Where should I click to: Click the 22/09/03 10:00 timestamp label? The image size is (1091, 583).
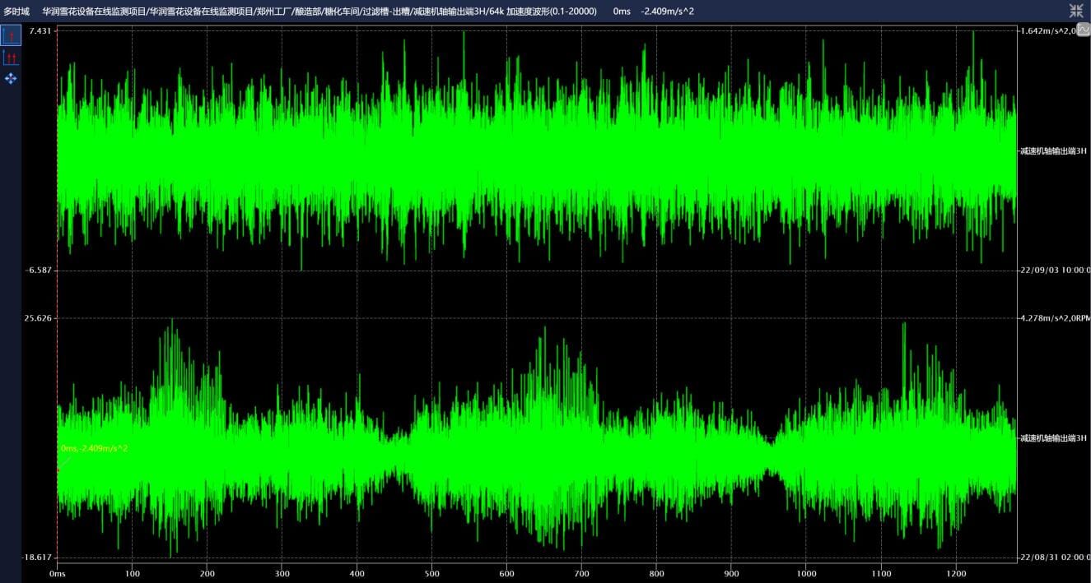[x=1055, y=270]
